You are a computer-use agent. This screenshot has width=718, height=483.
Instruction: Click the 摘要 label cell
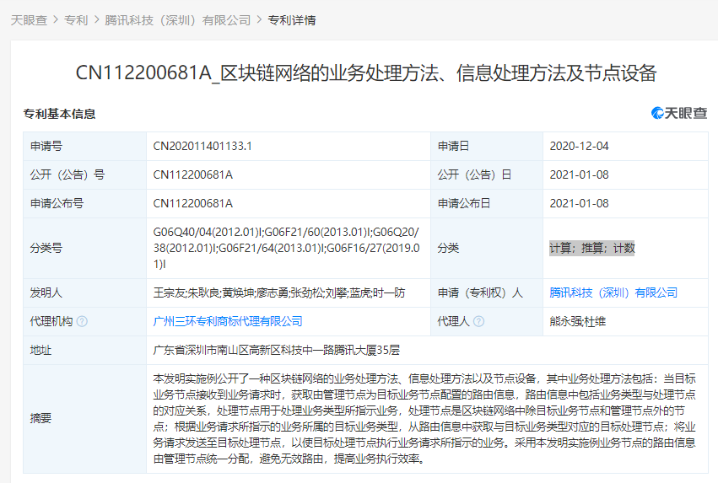click(84, 418)
